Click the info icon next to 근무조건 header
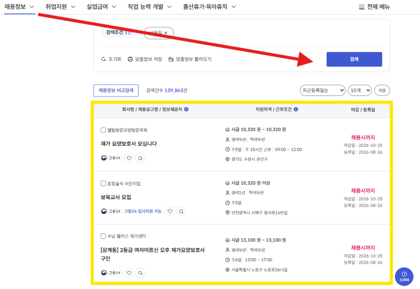Screen dimensions: 420x289 [x=296, y=109]
